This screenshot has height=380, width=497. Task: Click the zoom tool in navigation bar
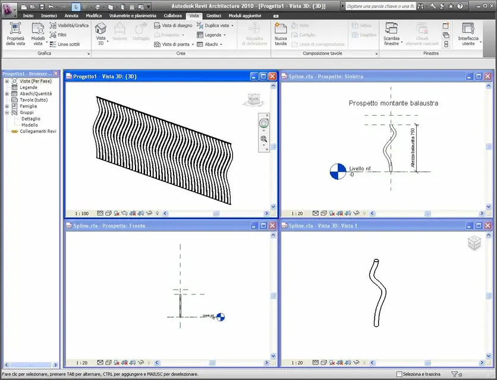tap(265, 138)
